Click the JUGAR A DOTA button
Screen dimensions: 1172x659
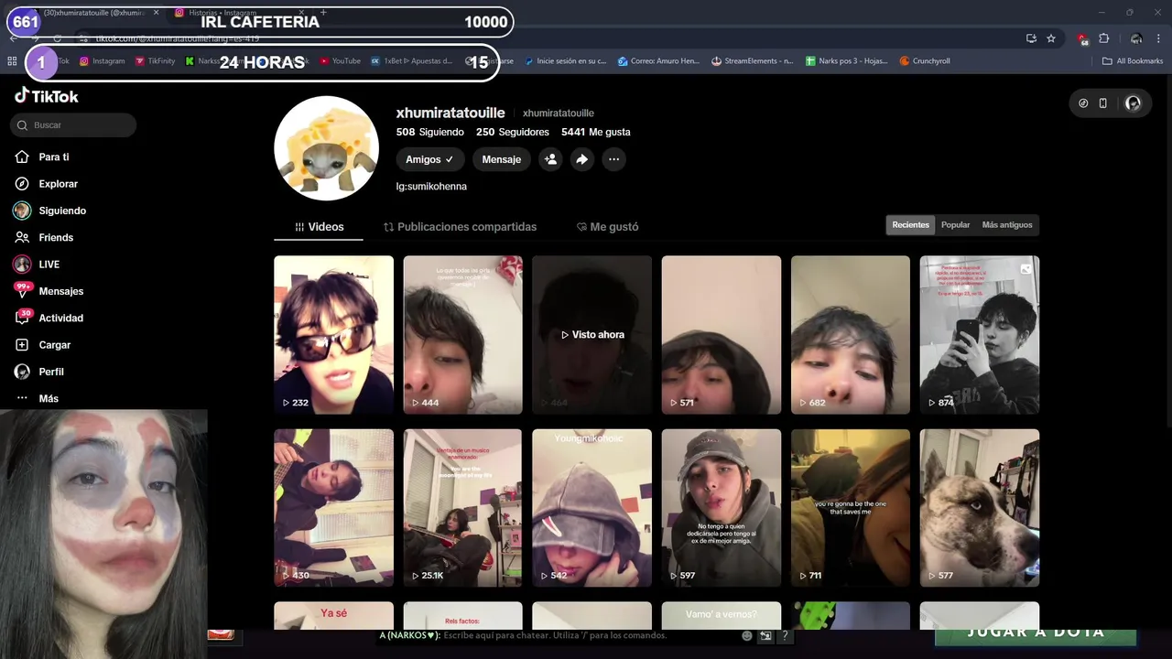tap(1036, 632)
